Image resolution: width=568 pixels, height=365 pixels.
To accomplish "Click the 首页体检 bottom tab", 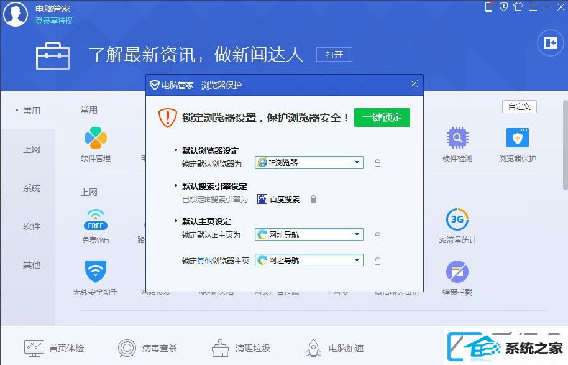I will click(x=54, y=348).
